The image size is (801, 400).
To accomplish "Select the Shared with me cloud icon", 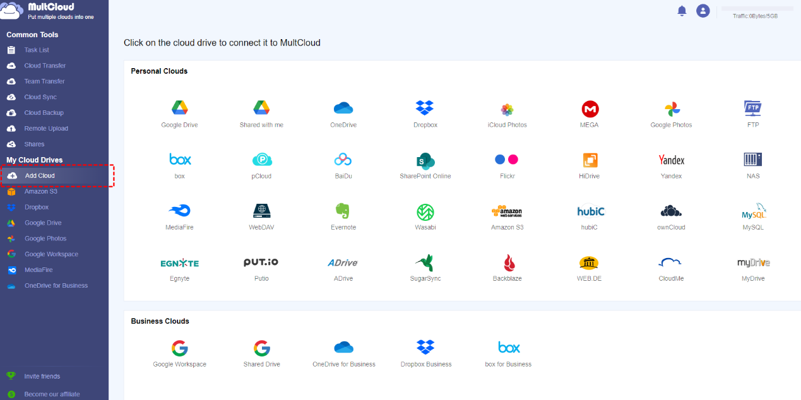I will [261, 114].
